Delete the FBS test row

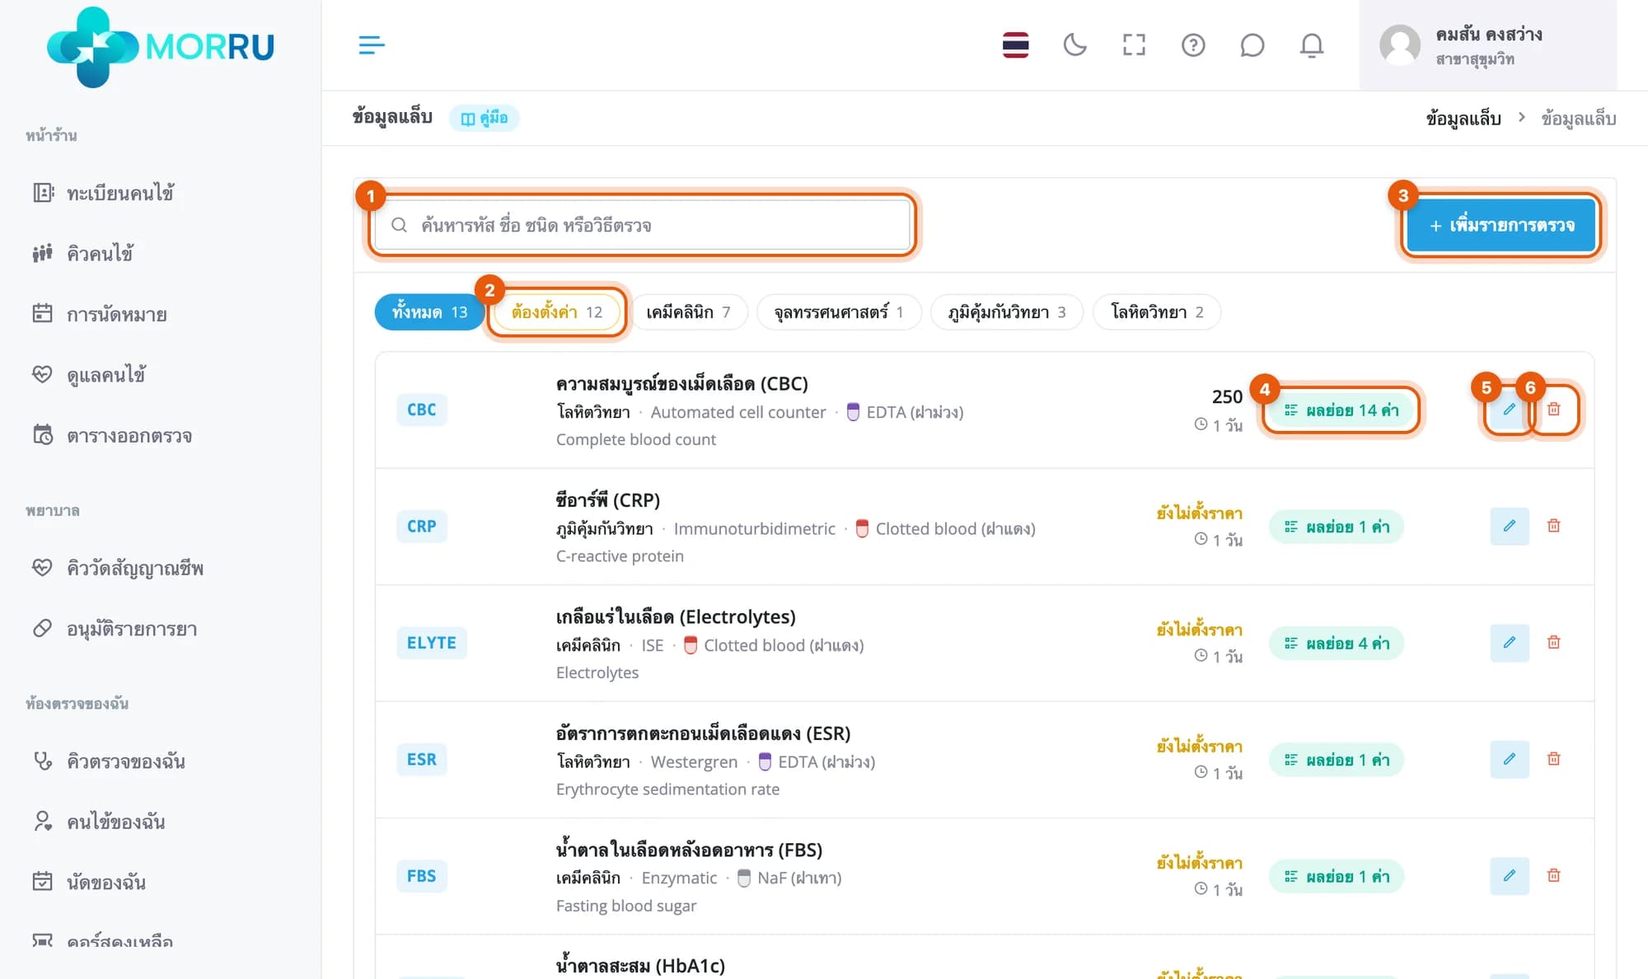pos(1553,875)
